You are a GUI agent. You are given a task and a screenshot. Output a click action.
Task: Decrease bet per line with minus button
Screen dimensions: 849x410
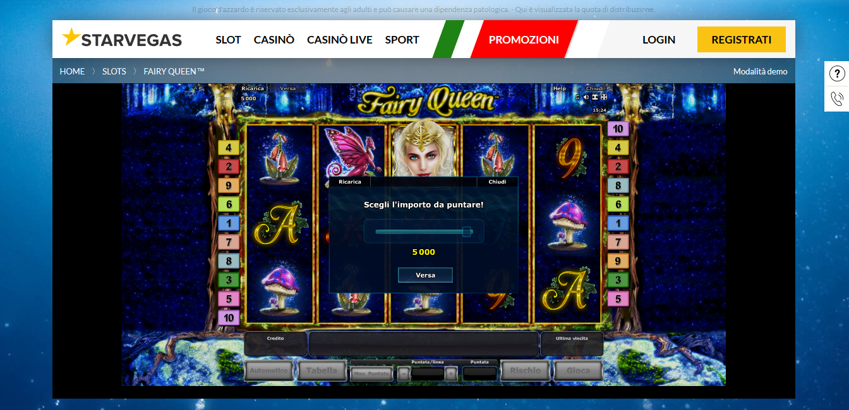(404, 373)
